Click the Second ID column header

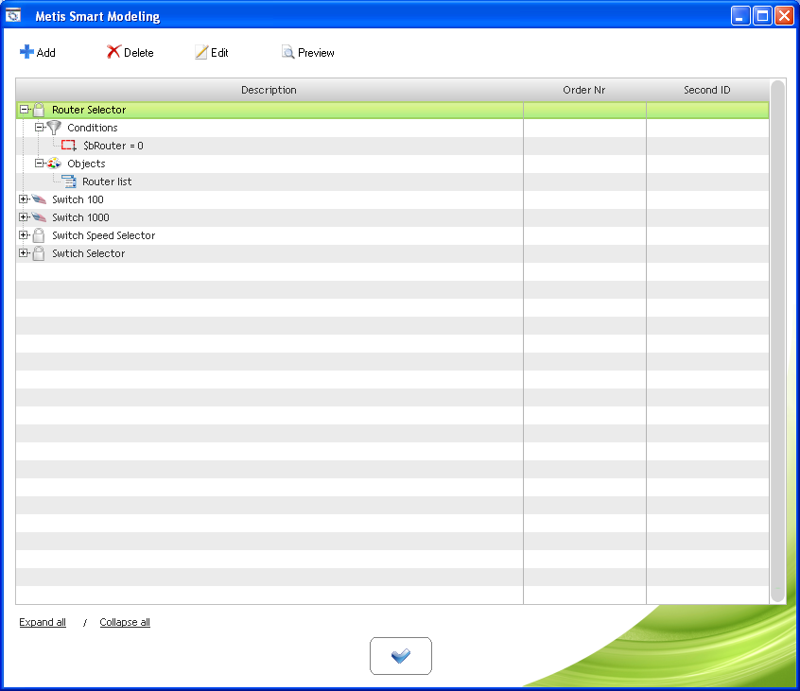click(x=706, y=90)
